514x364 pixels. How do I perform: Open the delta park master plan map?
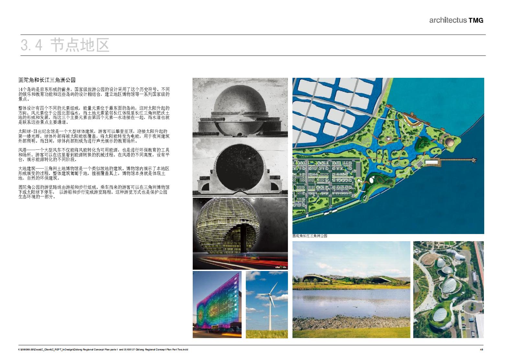point(388,156)
